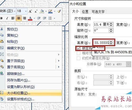Click the size icon beside 大小和位置
Screen dimensions: 132x110
pos(2,93)
